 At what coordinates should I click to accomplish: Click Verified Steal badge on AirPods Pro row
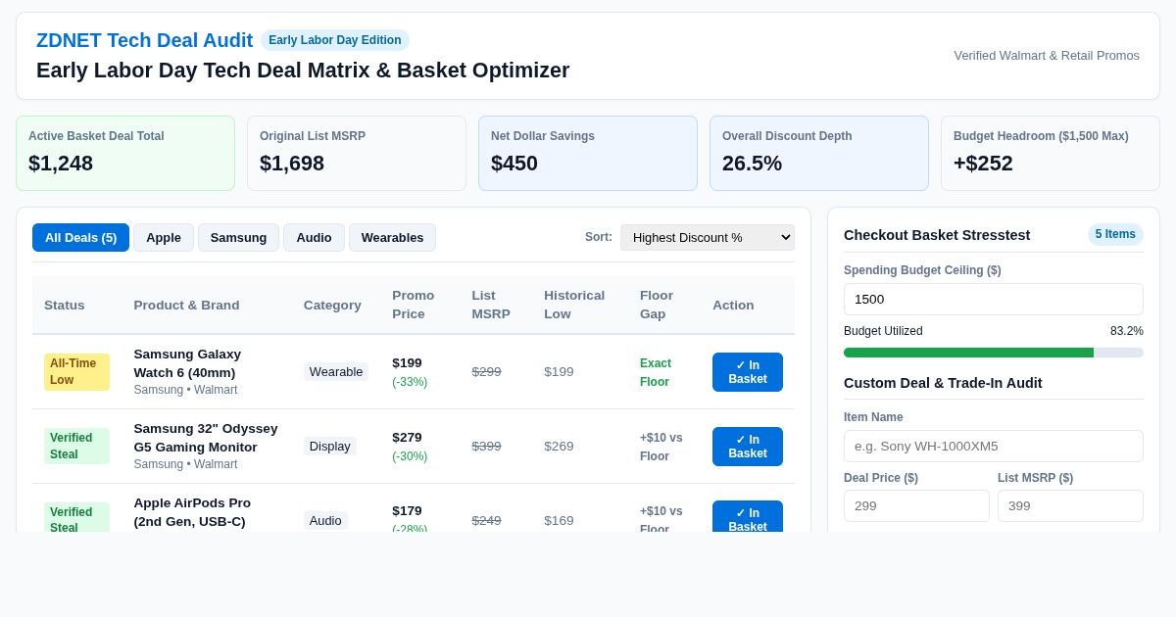[76, 519]
